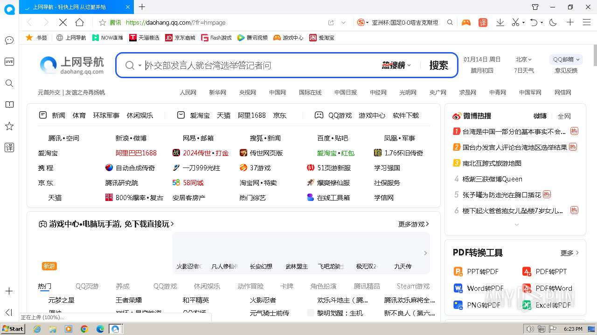Switch to the 微博 hot list tab
The width and height of the screenshot is (597, 335).
540,116
